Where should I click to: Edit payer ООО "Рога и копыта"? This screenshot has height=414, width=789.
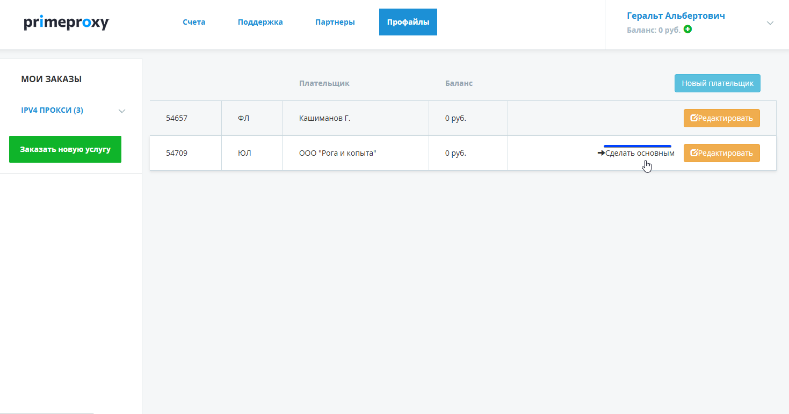tap(722, 153)
